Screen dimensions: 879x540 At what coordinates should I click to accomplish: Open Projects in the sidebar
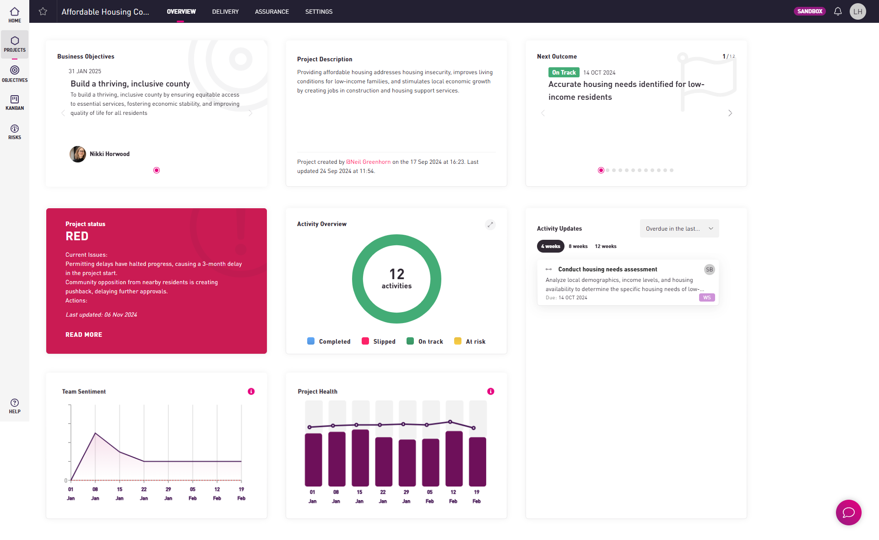[x=15, y=44]
